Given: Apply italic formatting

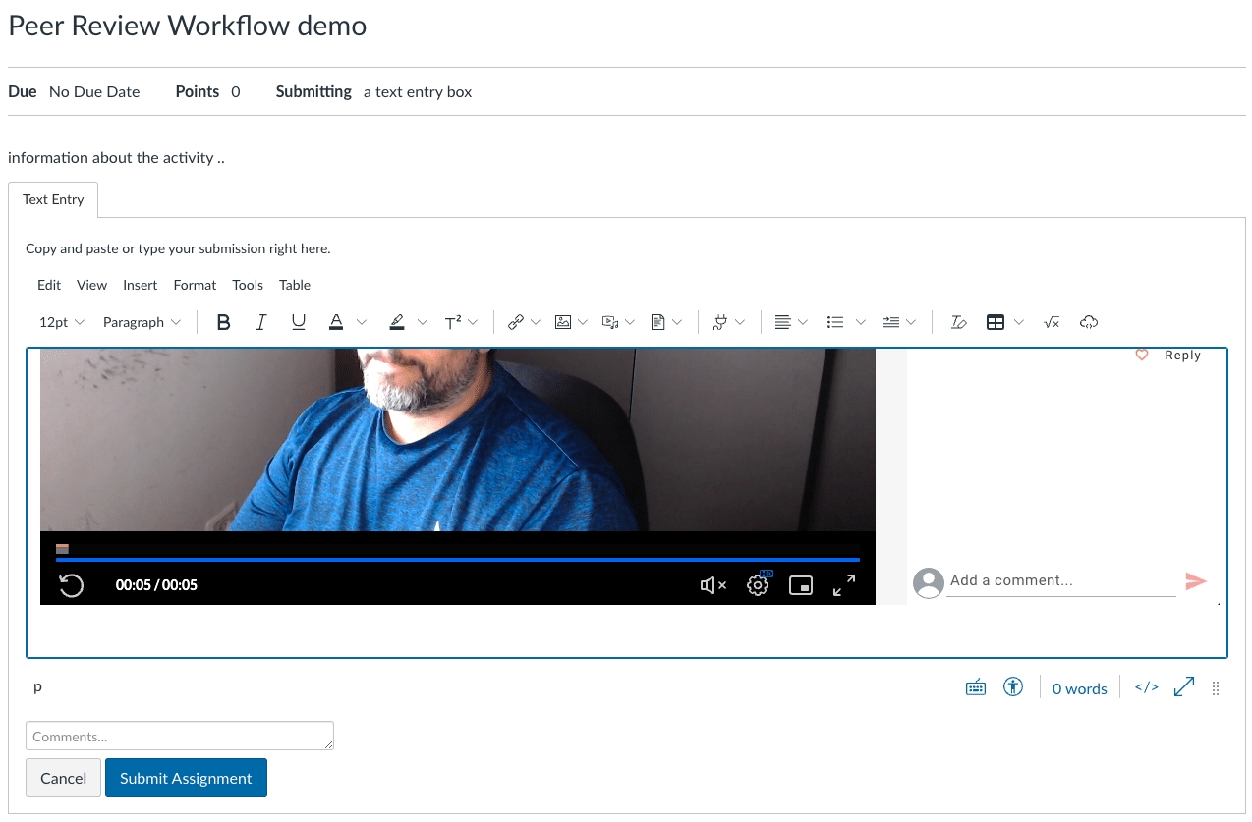Looking at the screenshot, I should 260,322.
